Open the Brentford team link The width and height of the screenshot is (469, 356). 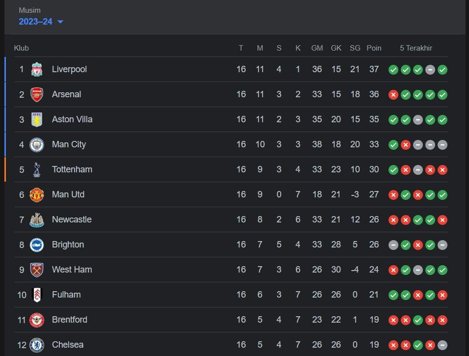(70, 320)
